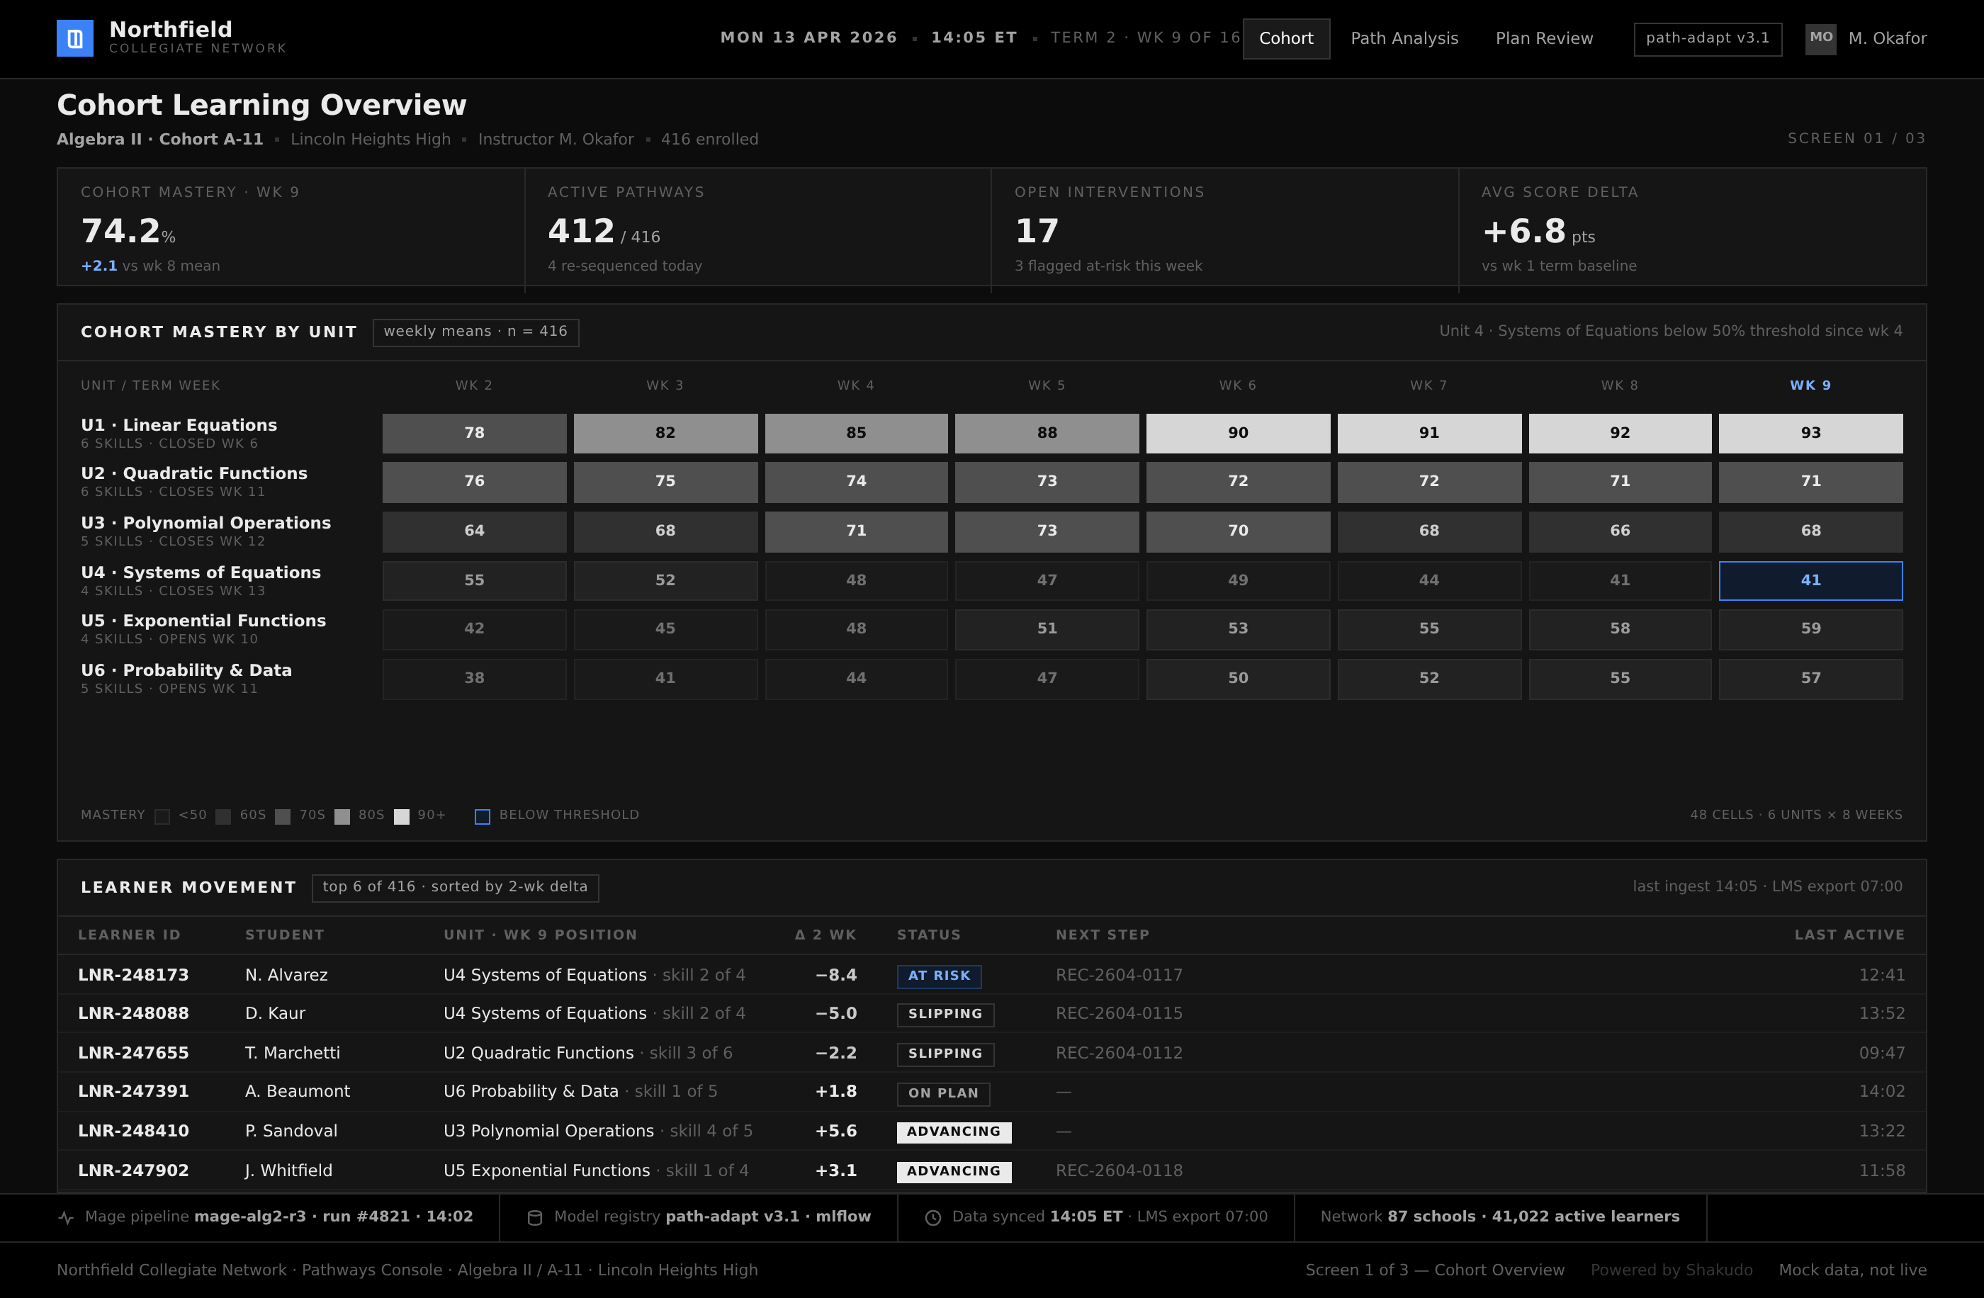Click the Model registry database icon
Screen dimensions: 1984x1298
coord(535,1218)
